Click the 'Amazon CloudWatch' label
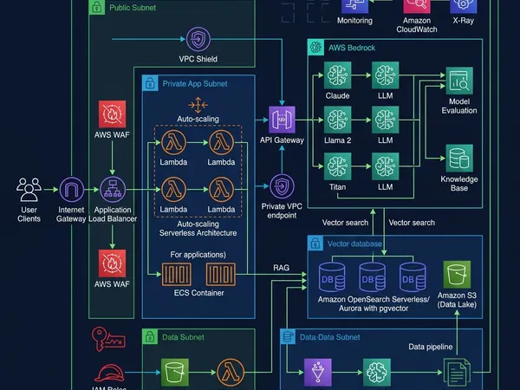The image size is (520, 390). pos(417,25)
